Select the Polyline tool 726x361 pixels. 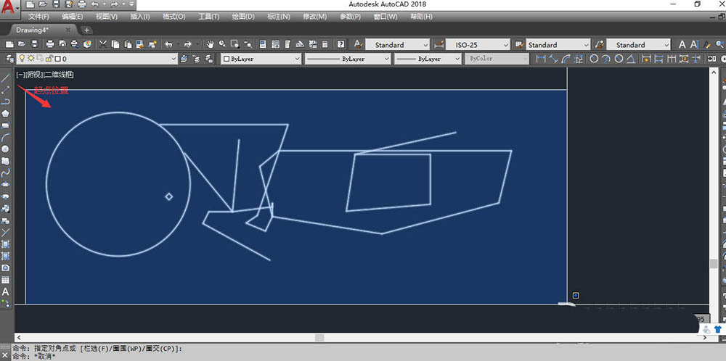tap(6, 101)
